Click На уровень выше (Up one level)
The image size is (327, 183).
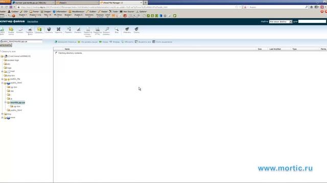[87, 42]
